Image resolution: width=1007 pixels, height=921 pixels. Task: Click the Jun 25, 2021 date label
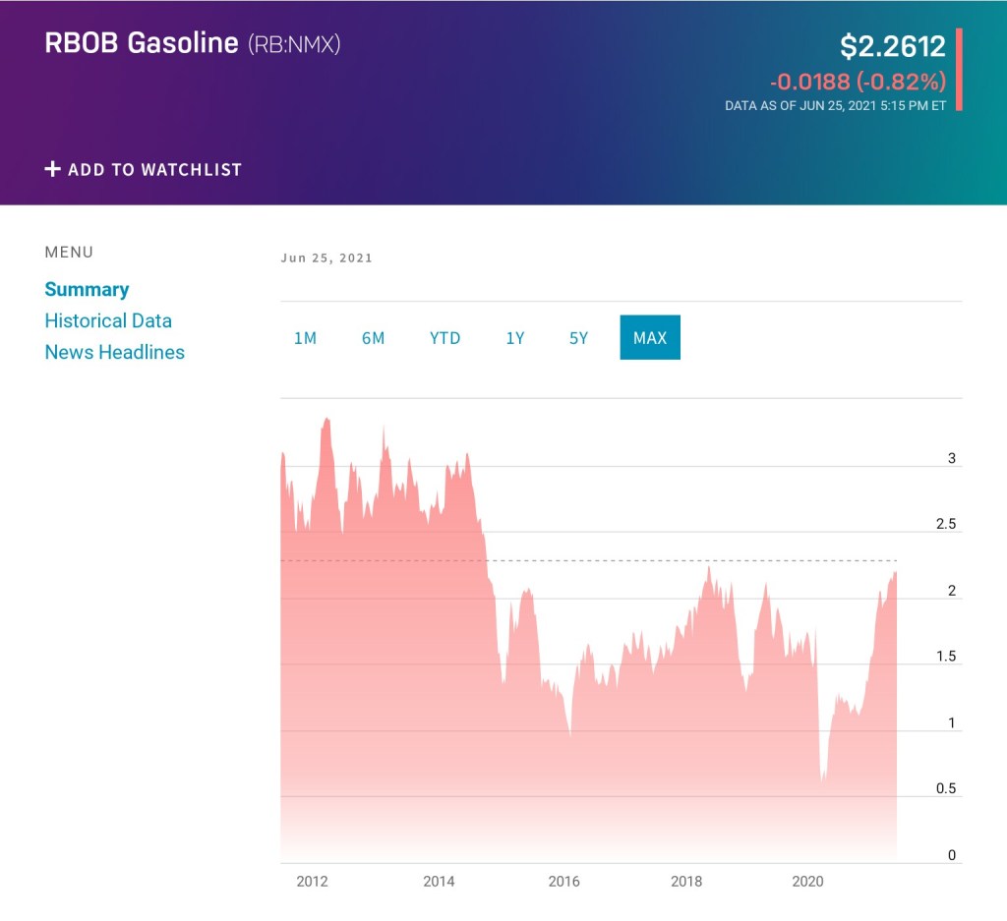click(x=326, y=259)
